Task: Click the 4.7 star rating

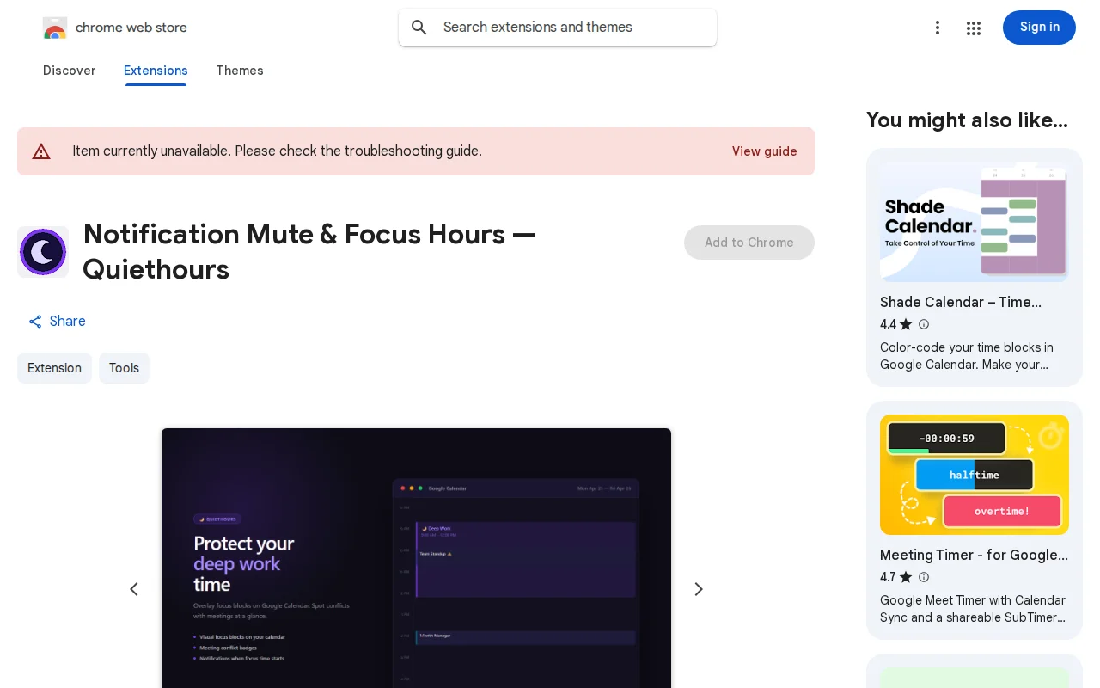Action: pos(895,577)
